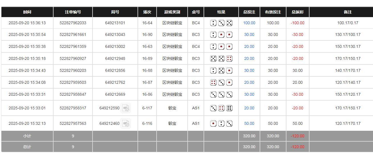Click red four die in row 522827958317
Viewport: 373px width, 157px height.
coord(221,108)
